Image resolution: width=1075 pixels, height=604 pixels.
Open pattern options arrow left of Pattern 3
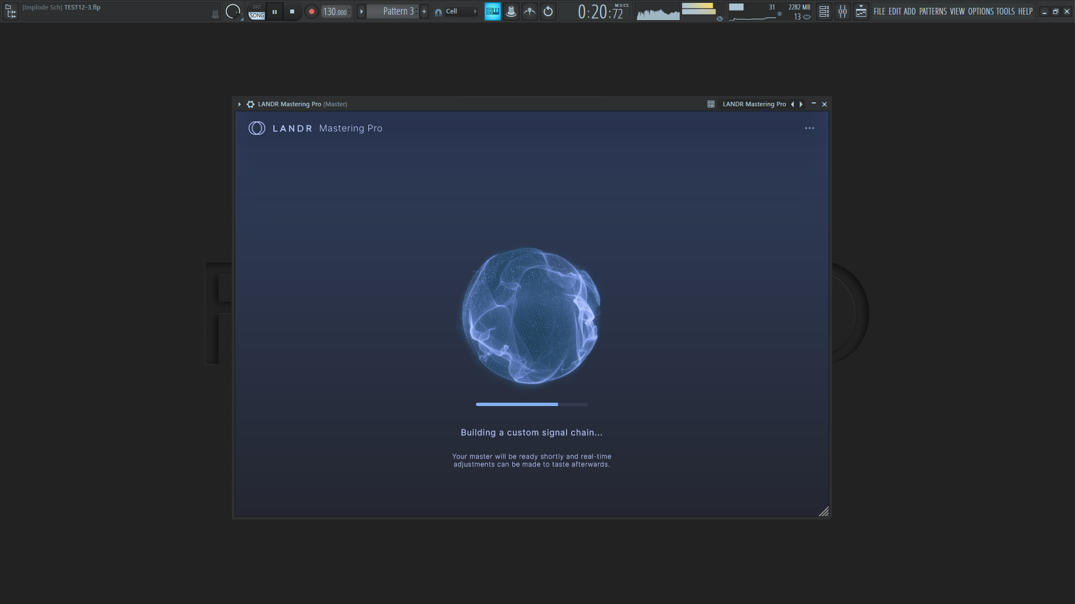[361, 11]
